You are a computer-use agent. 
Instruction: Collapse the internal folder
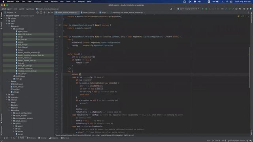(x=7, y=100)
